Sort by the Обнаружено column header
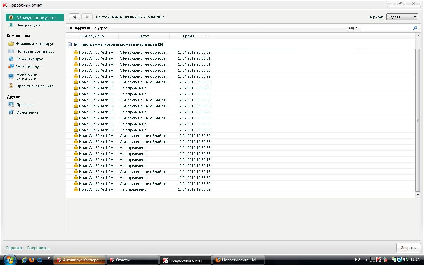424x265 pixels. 92,36
